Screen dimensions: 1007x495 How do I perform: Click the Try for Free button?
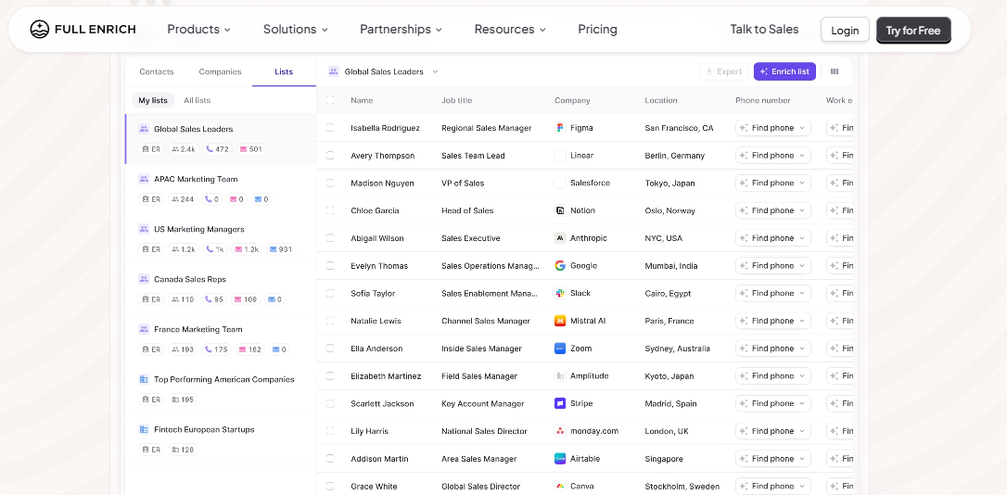pyautogui.click(x=913, y=31)
